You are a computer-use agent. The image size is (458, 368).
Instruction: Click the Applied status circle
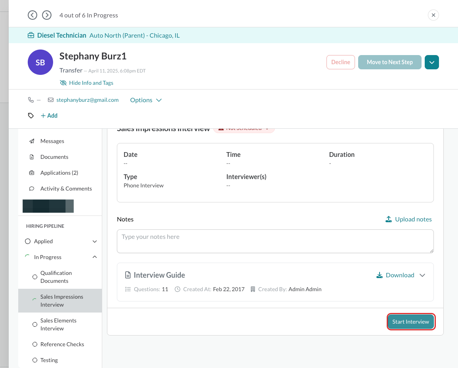pos(28,241)
